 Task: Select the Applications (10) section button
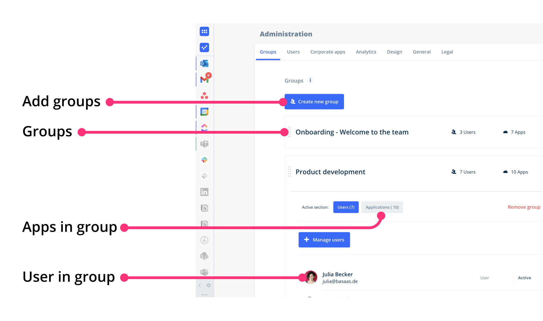382,207
